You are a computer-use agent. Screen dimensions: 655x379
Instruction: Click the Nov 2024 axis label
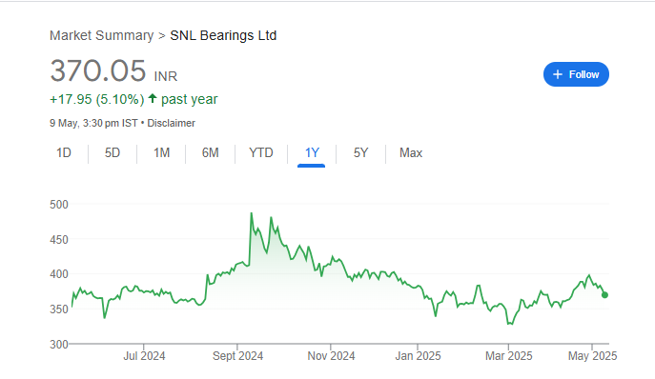pyautogui.click(x=331, y=356)
